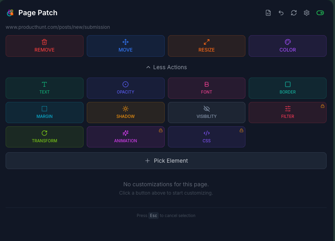This screenshot has height=241, width=335.
Task: Click the Pick Element button
Action: pyautogui.click(x=166, y=160)
